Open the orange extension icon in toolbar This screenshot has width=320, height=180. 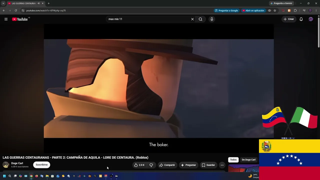point(289,10)
